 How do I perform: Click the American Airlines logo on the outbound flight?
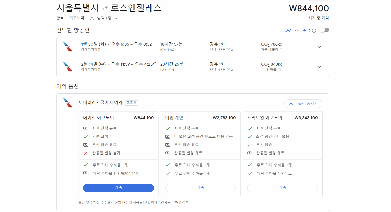point(68,47)
